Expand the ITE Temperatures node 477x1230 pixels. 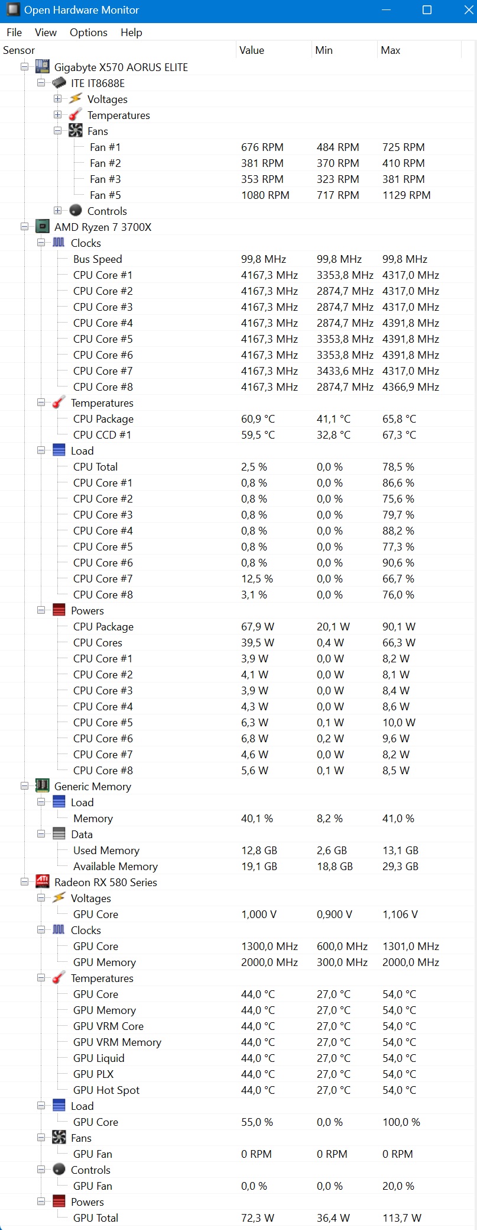[x=57, y=115]
